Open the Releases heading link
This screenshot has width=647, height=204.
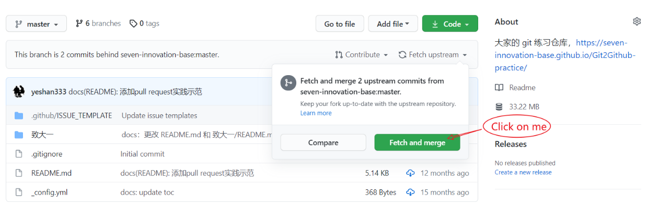(511, 144)
